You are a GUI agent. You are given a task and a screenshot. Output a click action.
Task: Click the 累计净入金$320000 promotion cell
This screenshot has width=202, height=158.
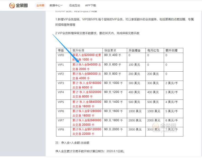[x=86, y=95]
